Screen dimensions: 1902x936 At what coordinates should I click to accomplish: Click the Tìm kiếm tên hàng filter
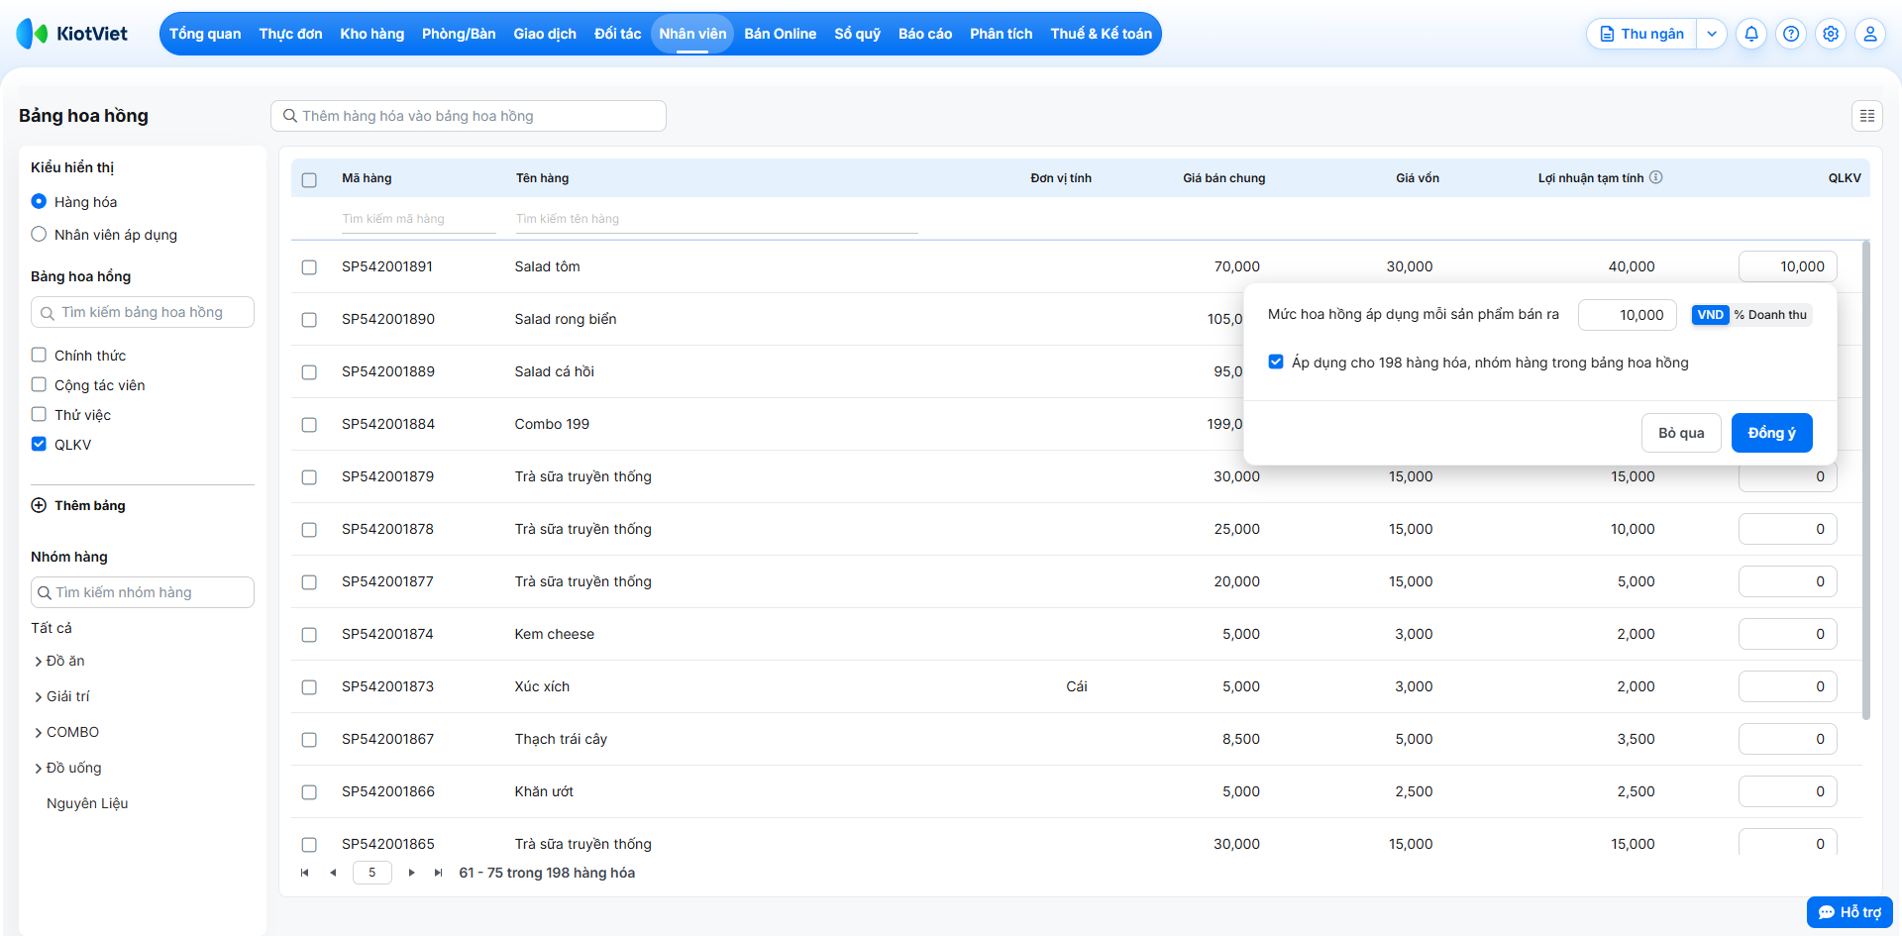(716, 219)
